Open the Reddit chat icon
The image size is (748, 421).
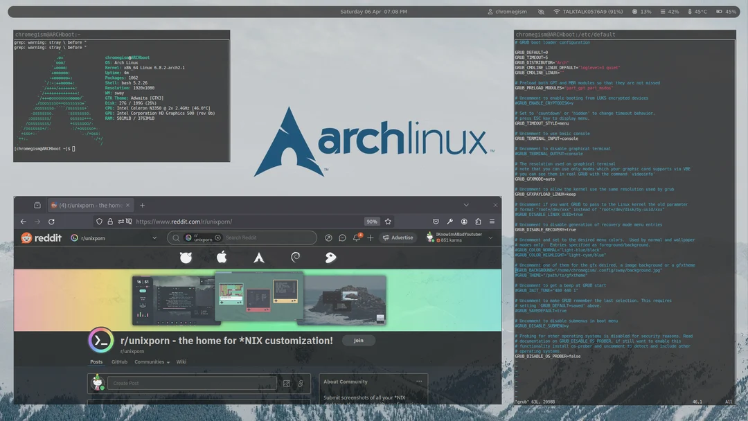(x=342, y=238)
